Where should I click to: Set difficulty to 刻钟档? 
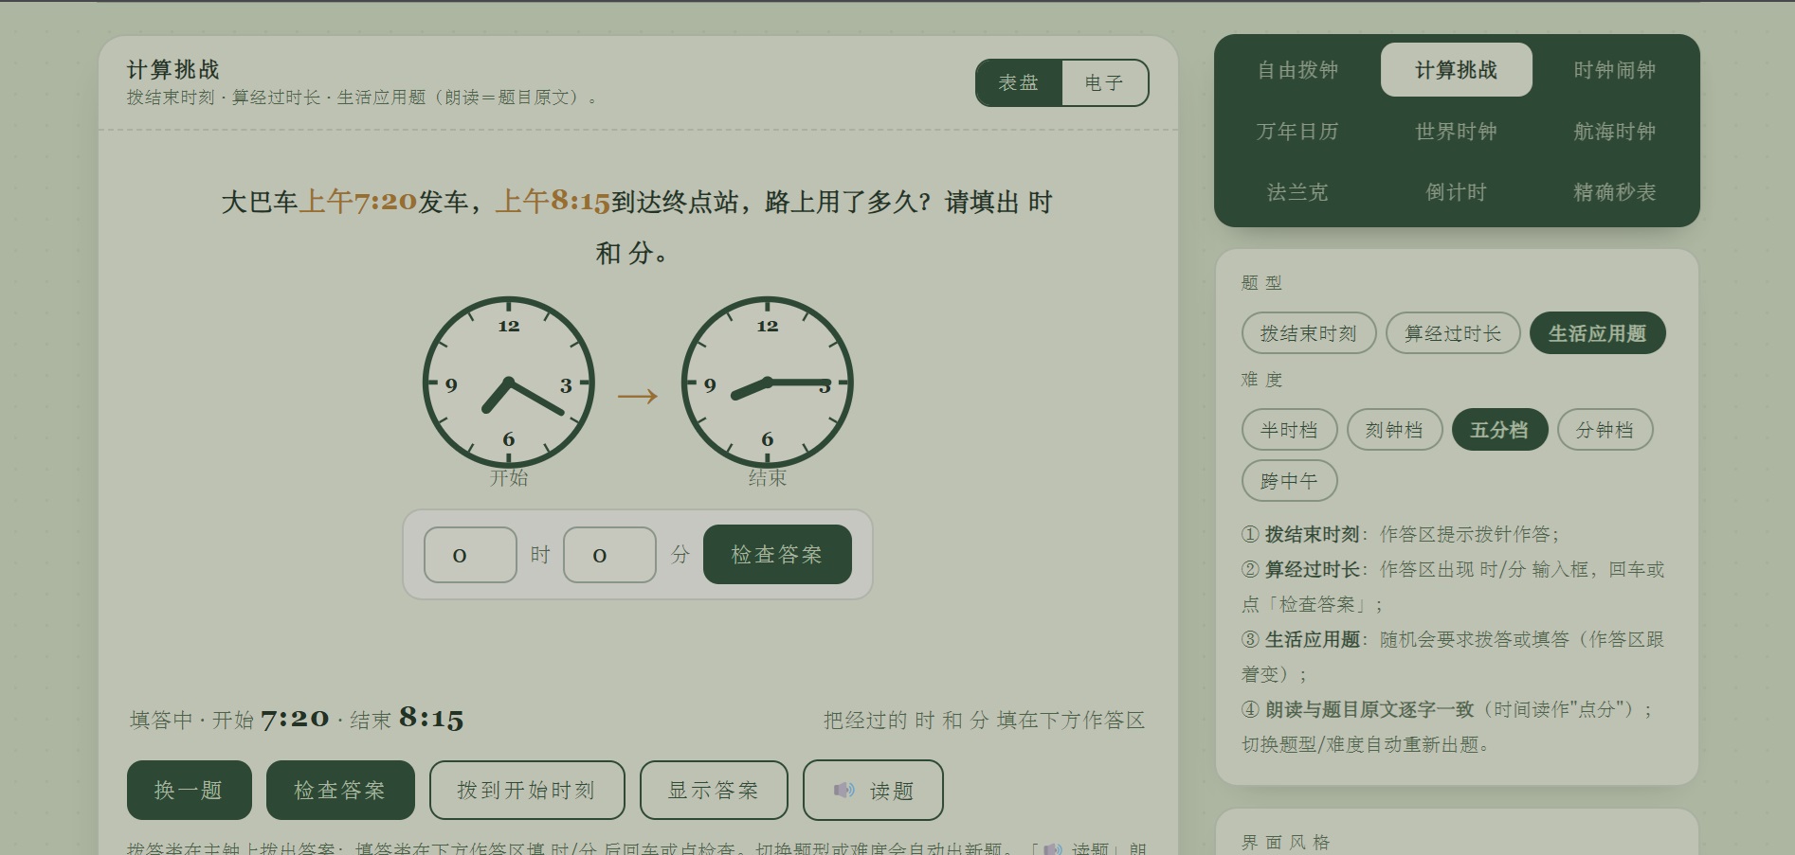[1395, 430]
